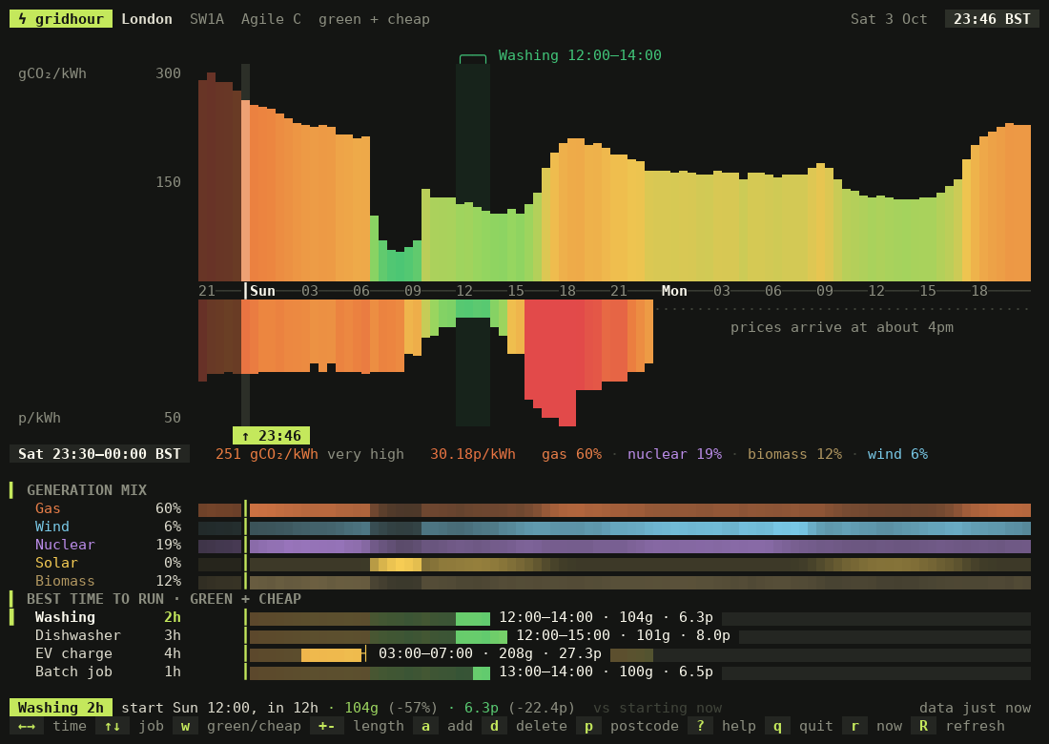Select the Batch job row
Viewport: 1049px width, 744px height.
coord(521,672)
